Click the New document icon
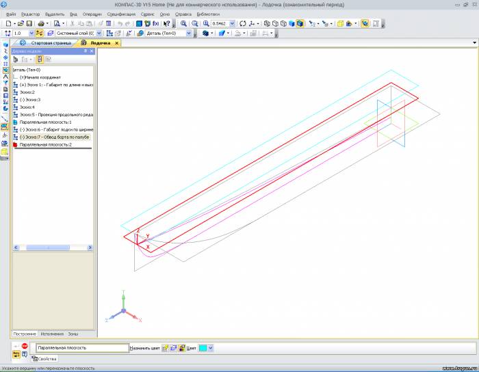479x372 pixels. click(8, 23)
